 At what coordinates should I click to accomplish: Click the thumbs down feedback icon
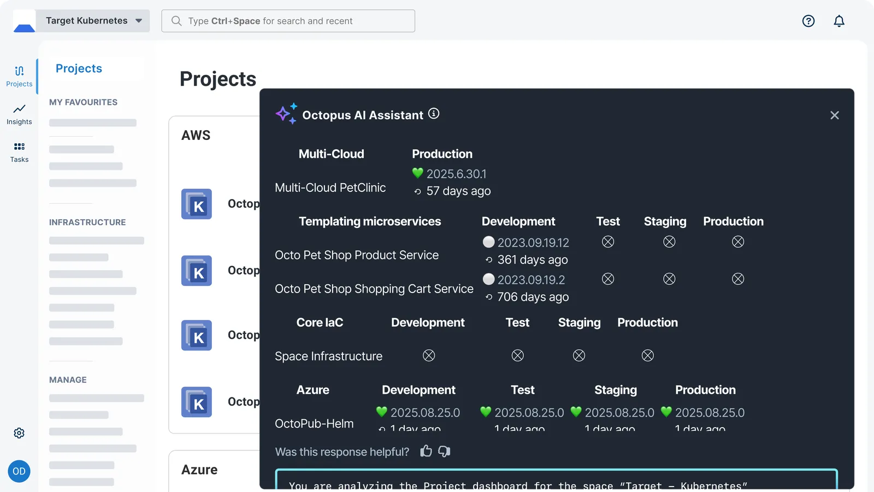[444, 451]
